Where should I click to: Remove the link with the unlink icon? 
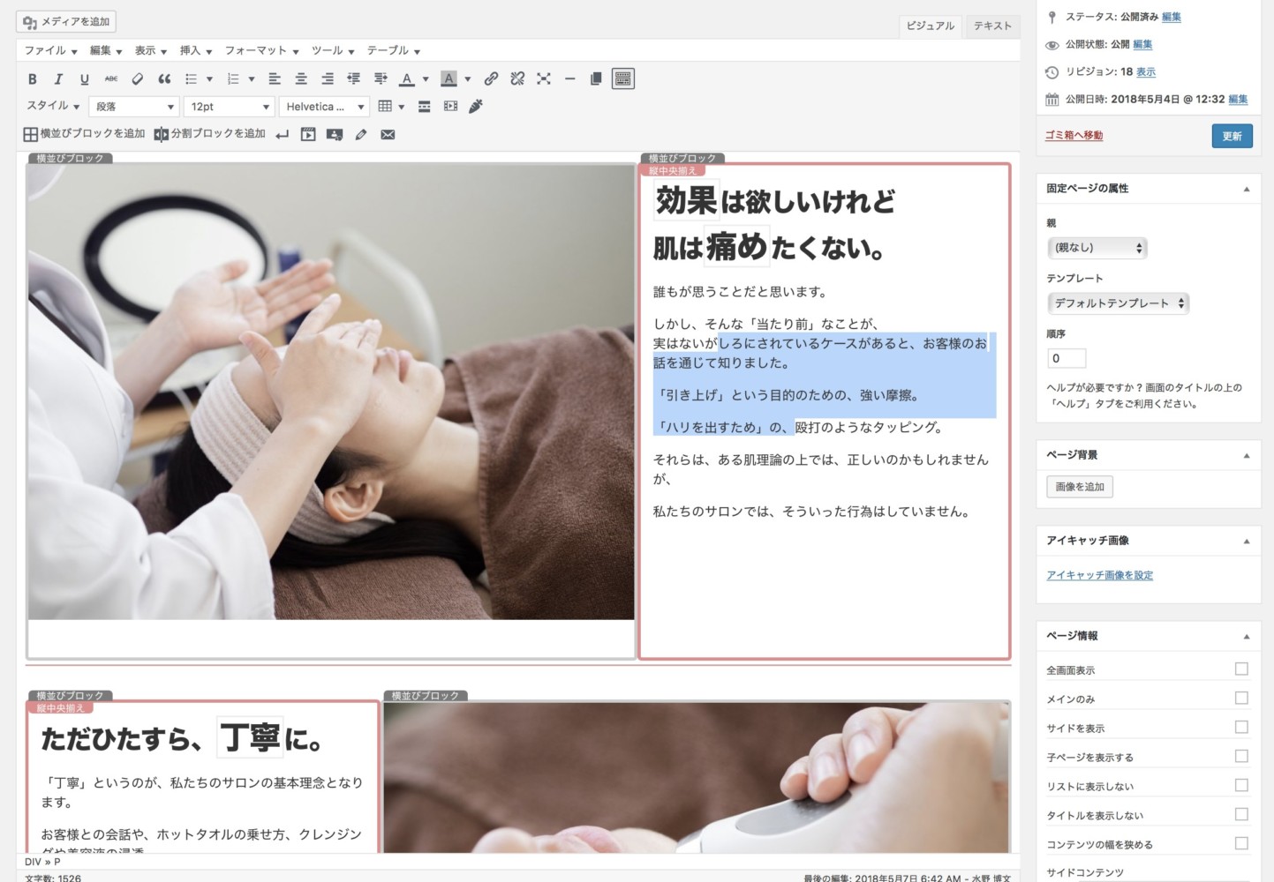pos(517,79)
